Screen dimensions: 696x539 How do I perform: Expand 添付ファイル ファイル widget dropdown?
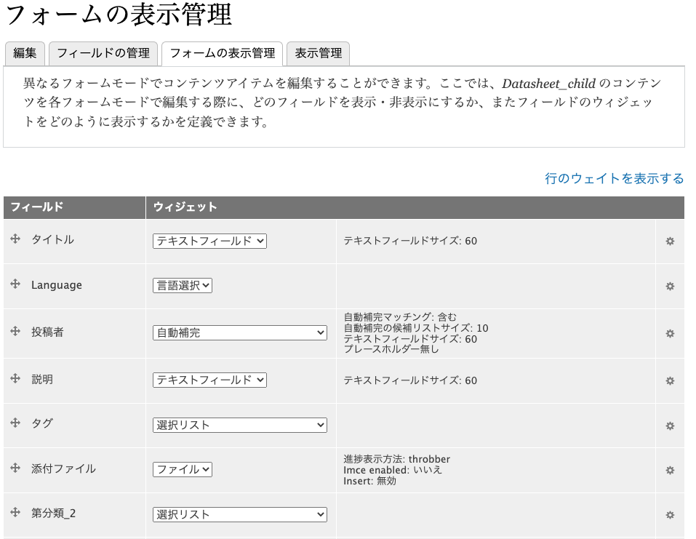point(183,470)
